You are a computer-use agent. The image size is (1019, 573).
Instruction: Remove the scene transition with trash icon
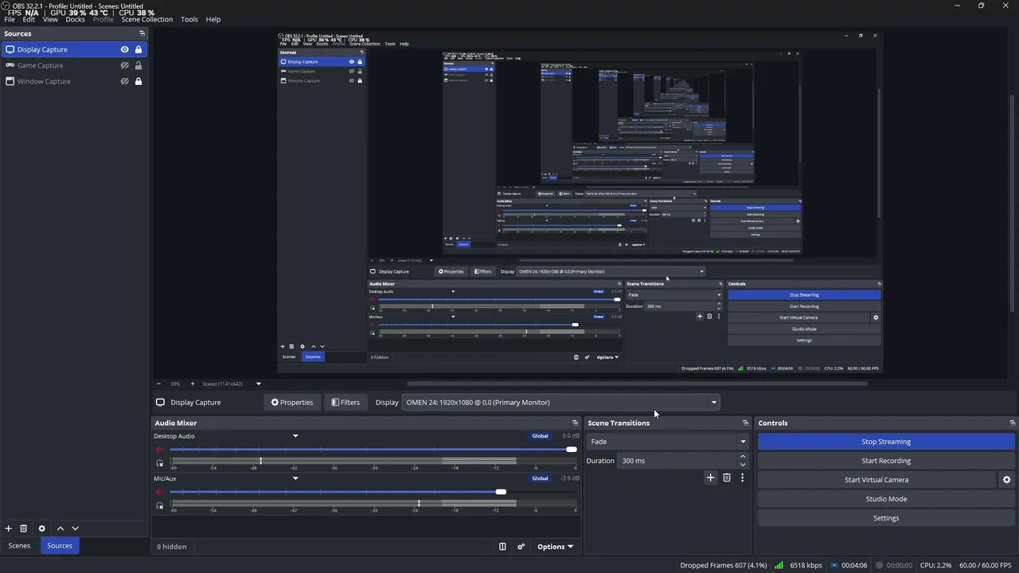727,477
